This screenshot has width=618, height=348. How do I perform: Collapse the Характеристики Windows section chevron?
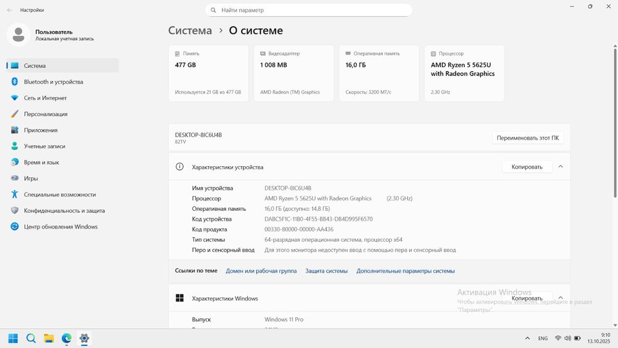(561, 298)
